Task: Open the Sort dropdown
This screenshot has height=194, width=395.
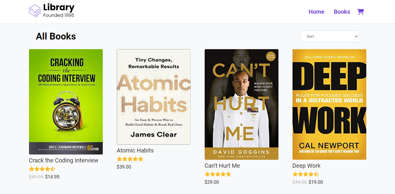Action: [x=330, y=36]
